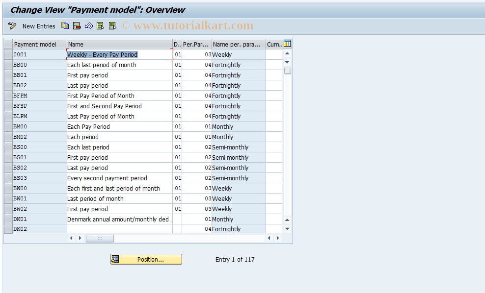Click the vertical scrollbar thumb
Screen dimensions: 485x293
[287, 71]
